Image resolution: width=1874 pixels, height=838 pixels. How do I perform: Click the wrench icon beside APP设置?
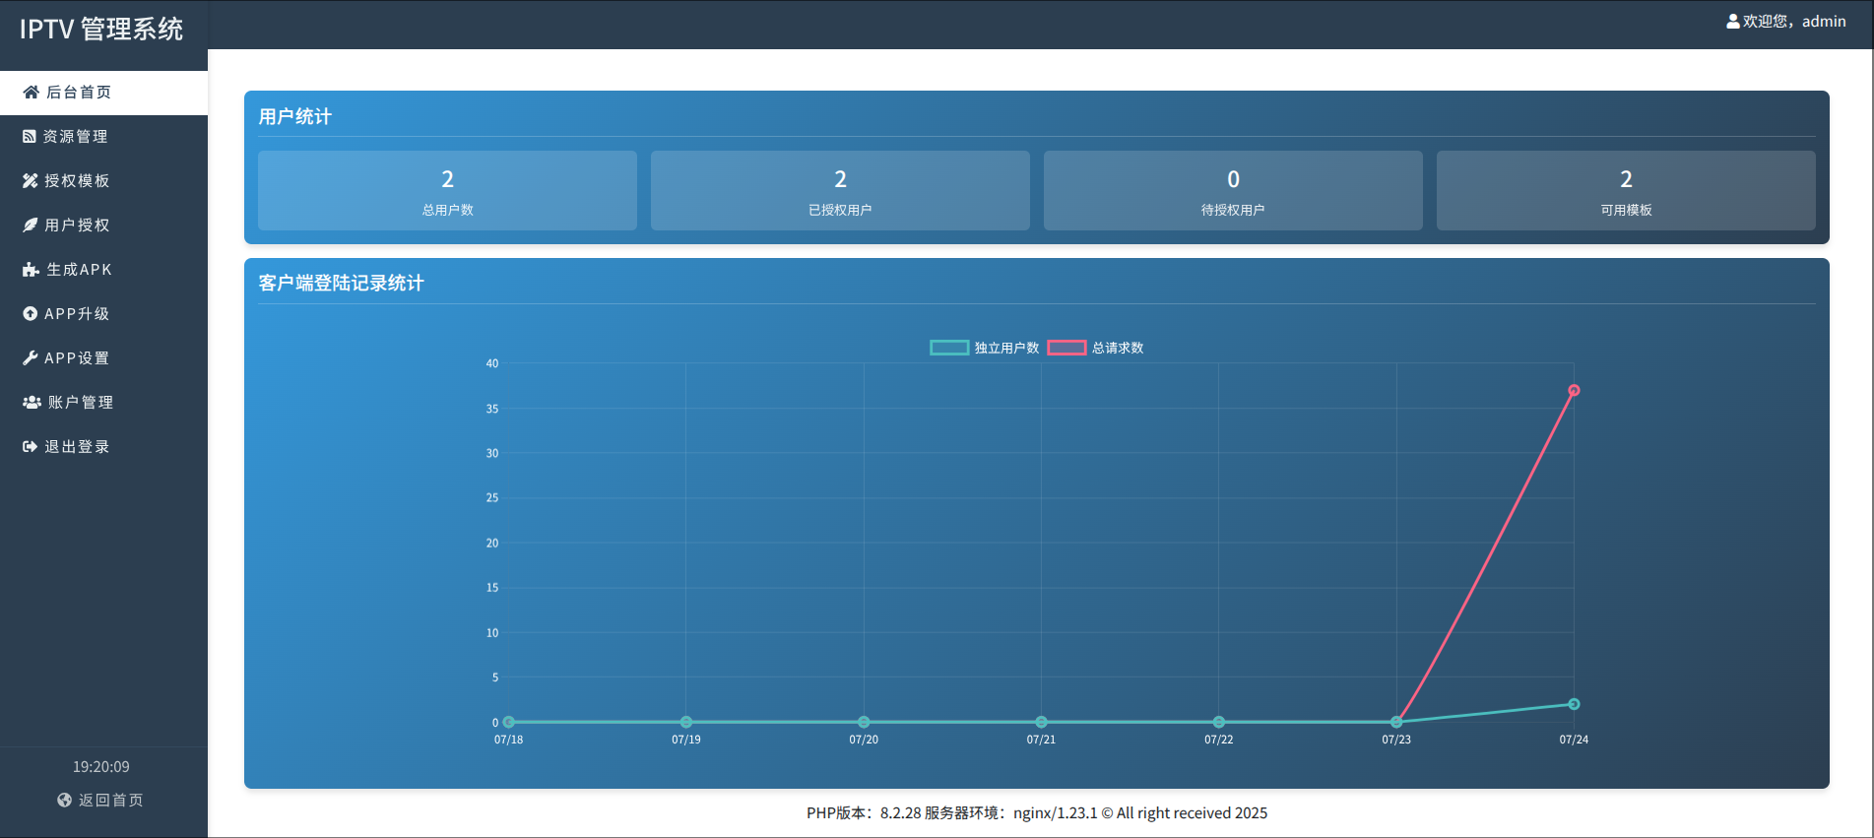click(x=31, y=358)
